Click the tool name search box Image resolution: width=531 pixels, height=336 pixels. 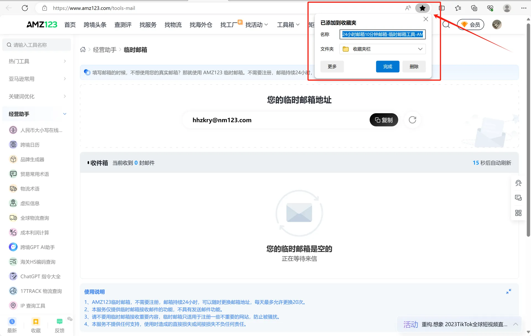click(37, 45)
